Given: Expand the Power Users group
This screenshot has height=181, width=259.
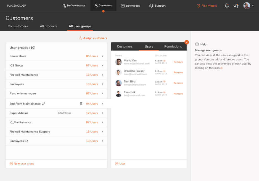Looking at the screenshot, I should click(102, 56).
